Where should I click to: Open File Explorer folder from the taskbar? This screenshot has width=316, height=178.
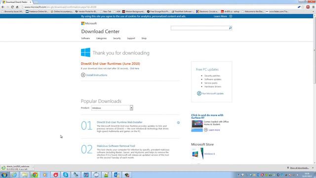(25, 175)
